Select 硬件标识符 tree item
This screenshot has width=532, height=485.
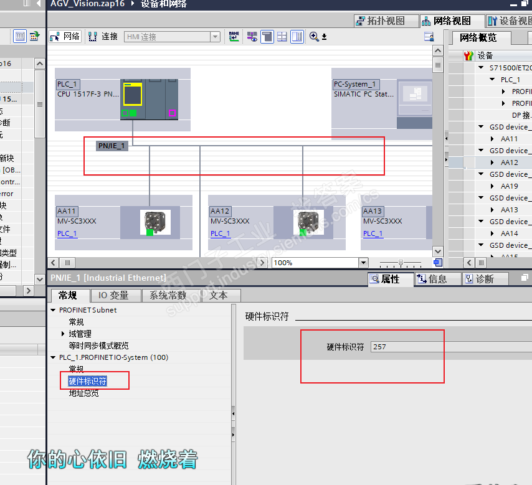(88, 381)
